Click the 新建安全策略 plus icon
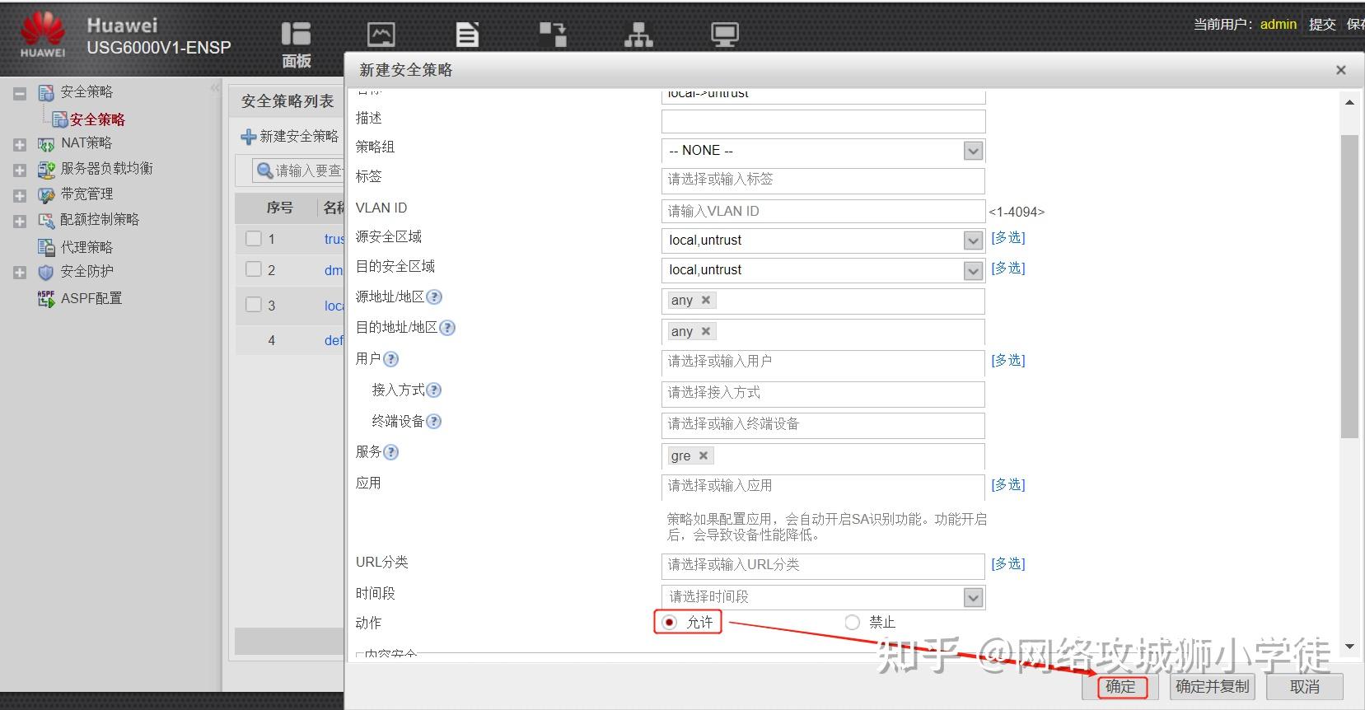Viewport: 1365px width, 710px height. pyautogui.click(x=248, y=137)
